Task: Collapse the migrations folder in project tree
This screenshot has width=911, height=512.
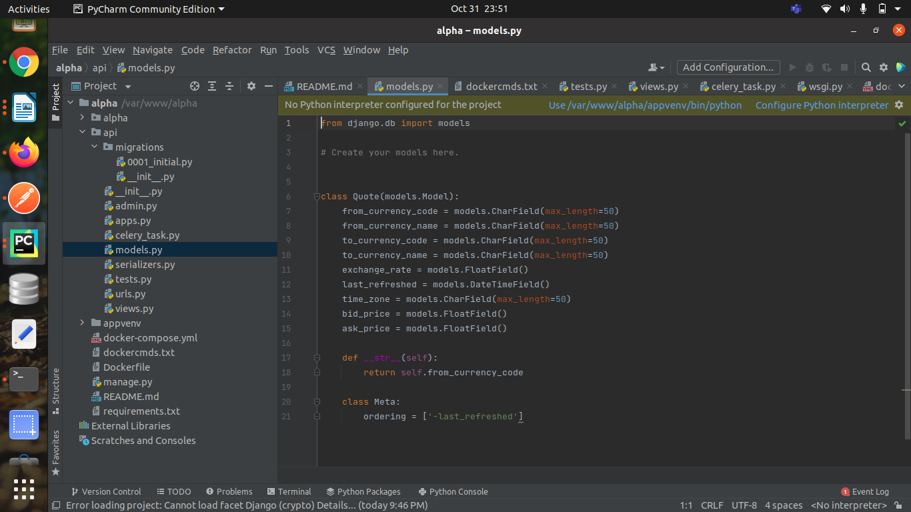Action: tap(93, 147)
